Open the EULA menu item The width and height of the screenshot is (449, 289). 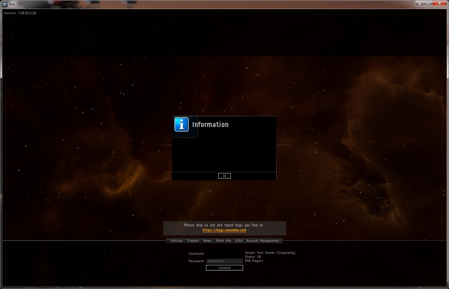[x=239, y=241]
